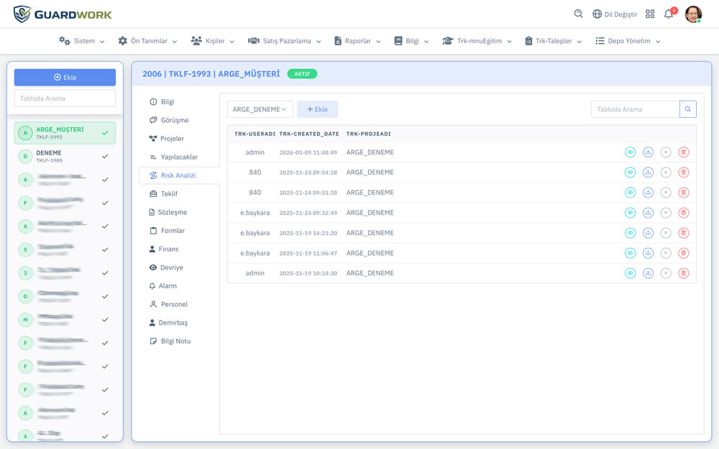Image resolution: width=719 pixels, height=449 pixels.
Task: Click the header search magnifier icon
Action: pos(578,14)
